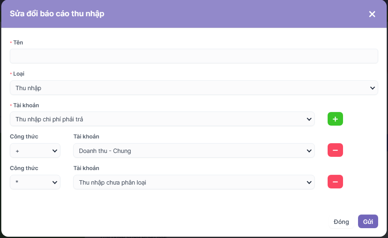Remove the Doanh thu - Chung row
This screenshot has width=388, height=238.
335,150
